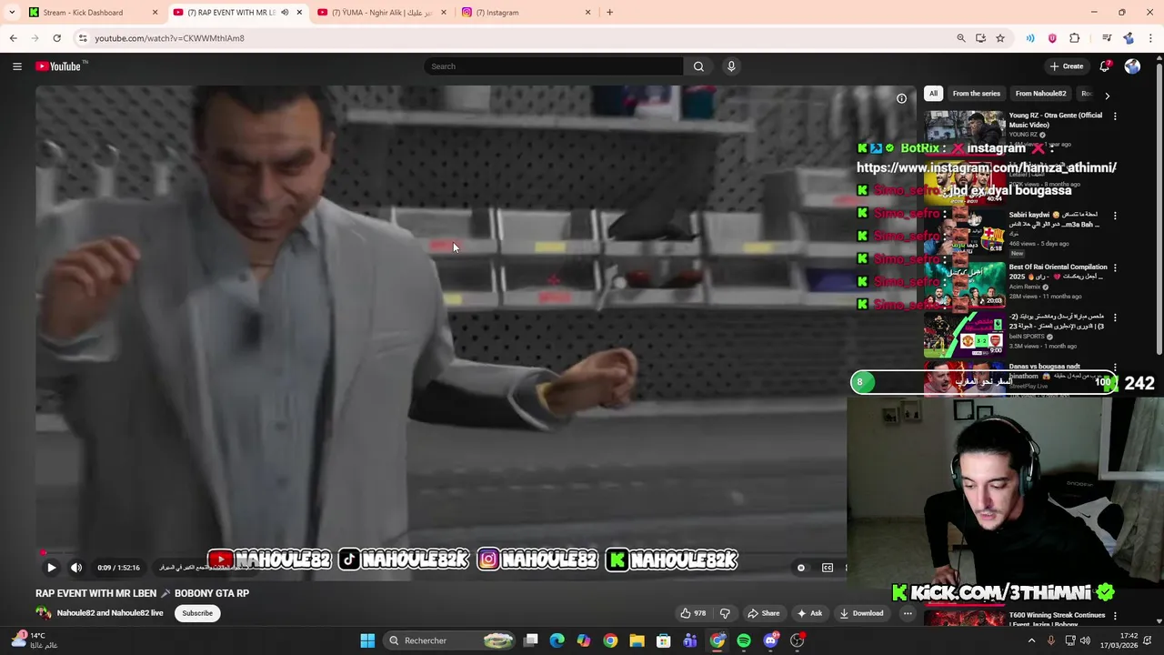Open the pink shield extension

tap(1052, 38)
